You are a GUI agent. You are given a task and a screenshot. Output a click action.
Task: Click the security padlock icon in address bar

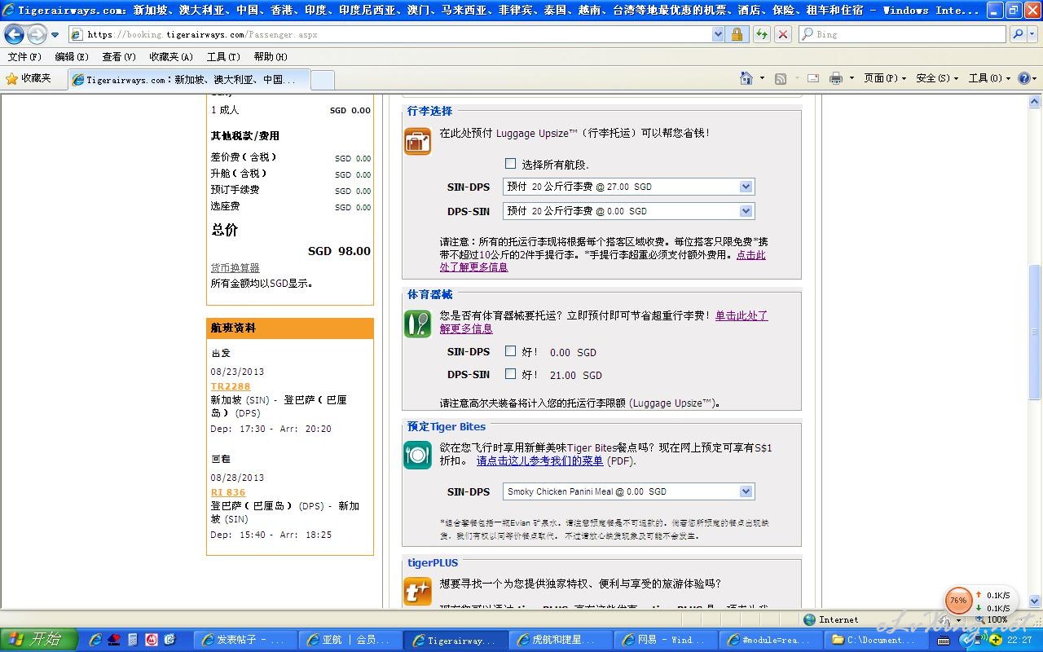(737, 34)
